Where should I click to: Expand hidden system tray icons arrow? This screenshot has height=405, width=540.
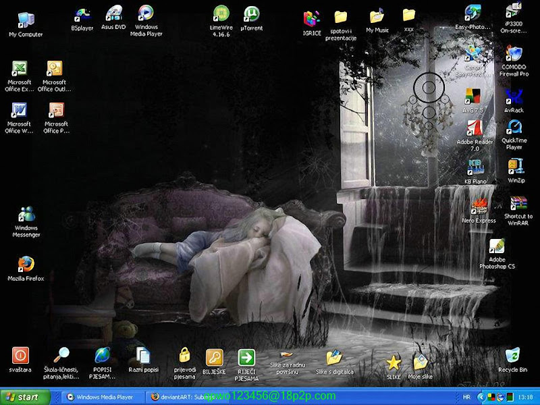tap(481, 397)
